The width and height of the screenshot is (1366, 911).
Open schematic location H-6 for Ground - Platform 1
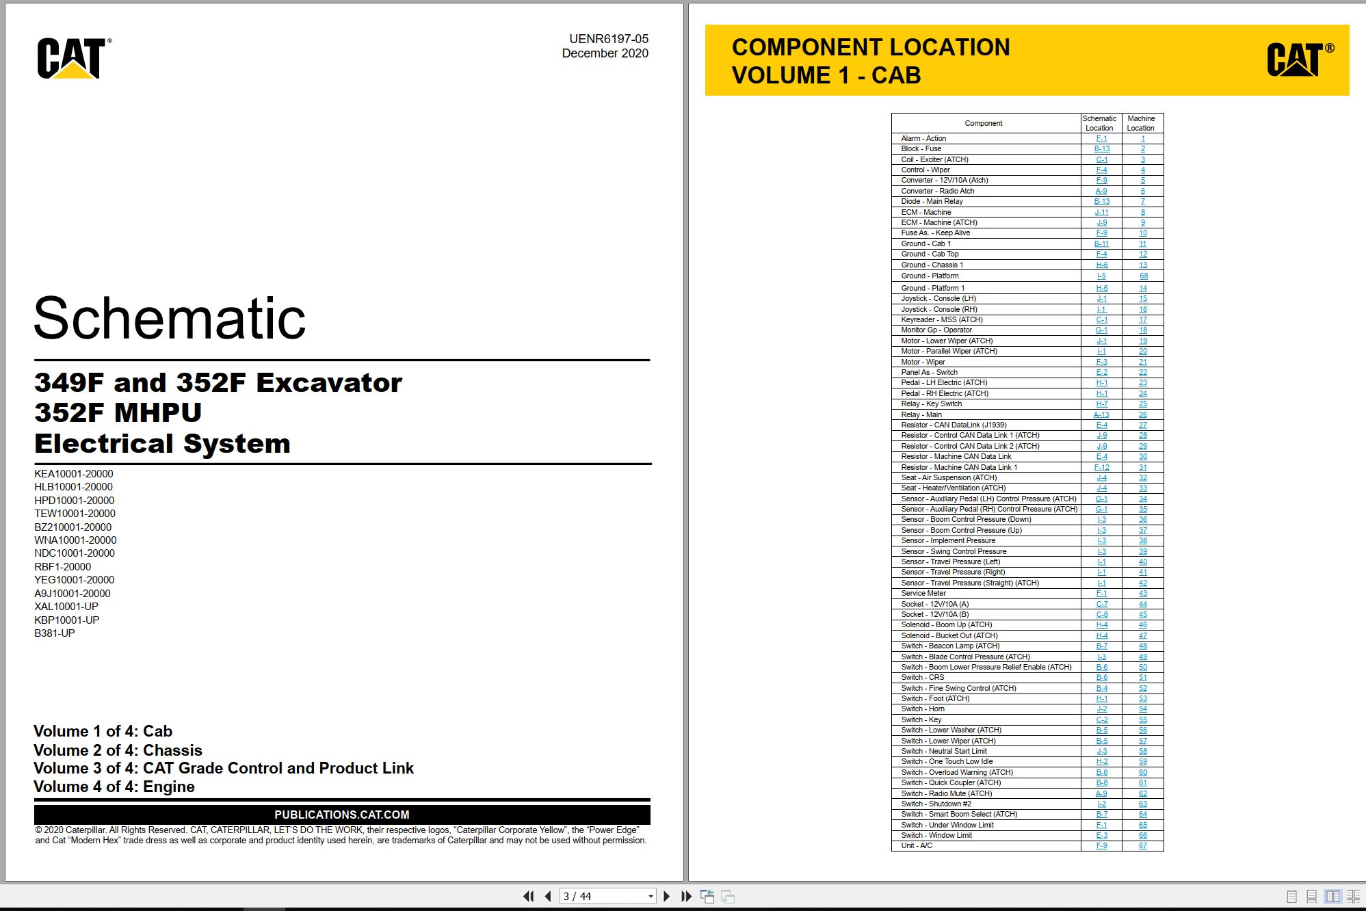click(x=1101, y=288)
